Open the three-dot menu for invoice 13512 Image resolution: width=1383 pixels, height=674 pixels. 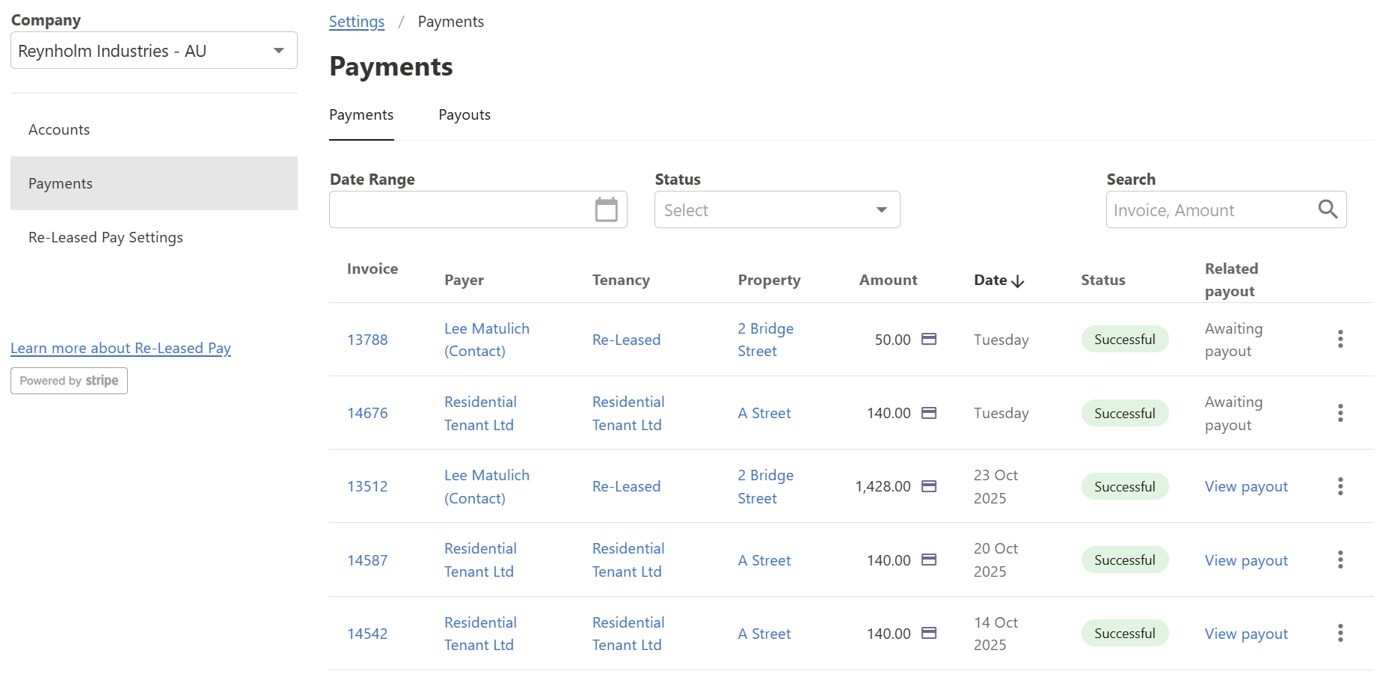click(1340, 486)
